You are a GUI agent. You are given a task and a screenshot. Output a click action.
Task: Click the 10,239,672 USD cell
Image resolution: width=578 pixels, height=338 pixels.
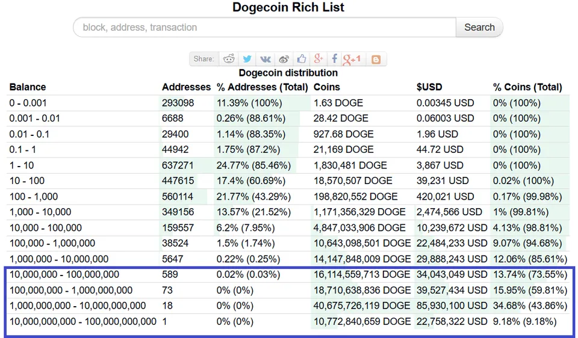[452, 228]
